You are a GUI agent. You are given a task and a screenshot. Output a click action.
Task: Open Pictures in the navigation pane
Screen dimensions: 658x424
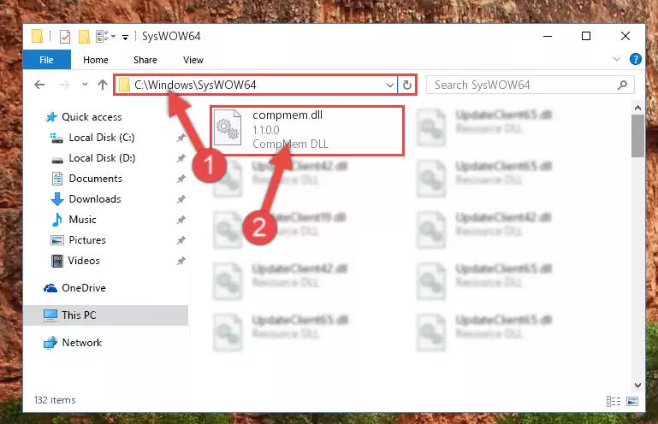79,240
